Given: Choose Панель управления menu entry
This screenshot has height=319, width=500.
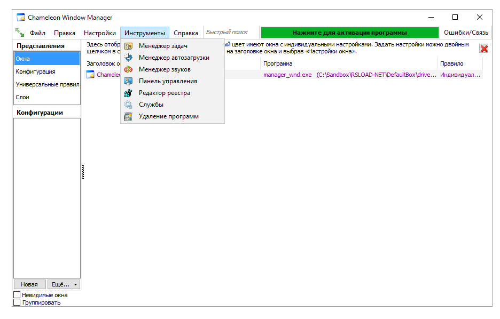Looking at the screenshot, I should (173, 81).
